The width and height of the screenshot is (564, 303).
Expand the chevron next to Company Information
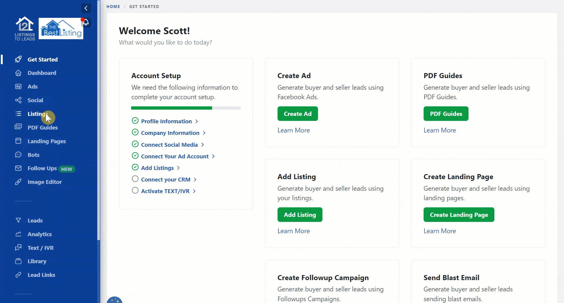(204, 133)
